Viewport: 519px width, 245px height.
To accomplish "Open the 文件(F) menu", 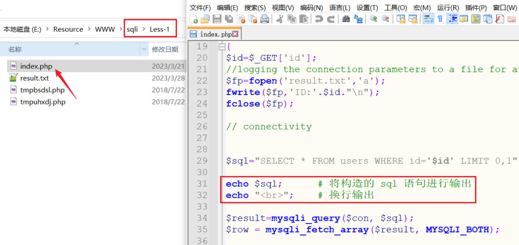I will pyautogui.click(x=200, y=8).
